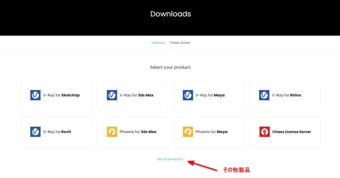Image resolution: width=340 pixels, height=178 pixels.
Task: Click the V-Ray logo icon for Maya
Action: click(x=188, y=95)
